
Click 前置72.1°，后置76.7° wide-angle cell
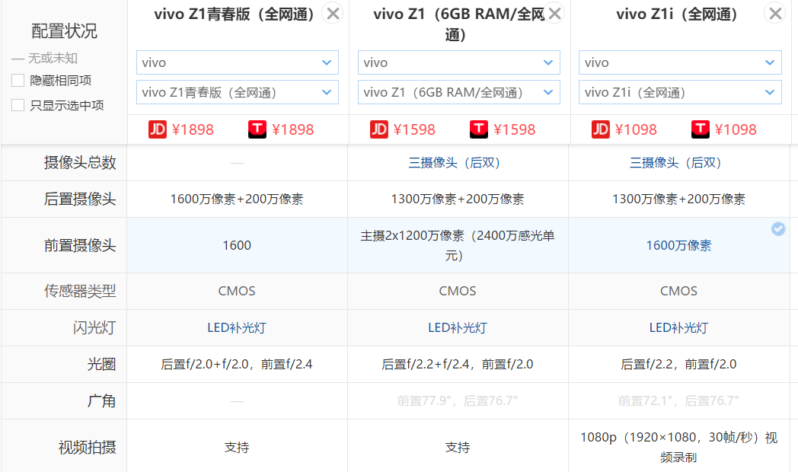[678, 400]
